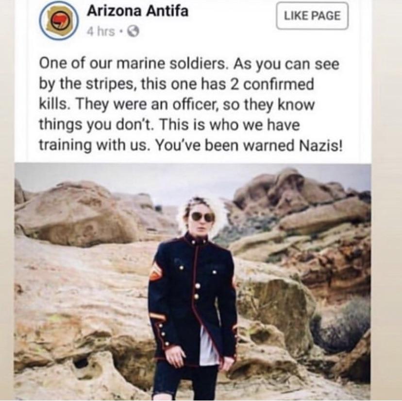Click the words '2 confirmed' in the post
Viewport: 402px width, 401px height.
272,85
